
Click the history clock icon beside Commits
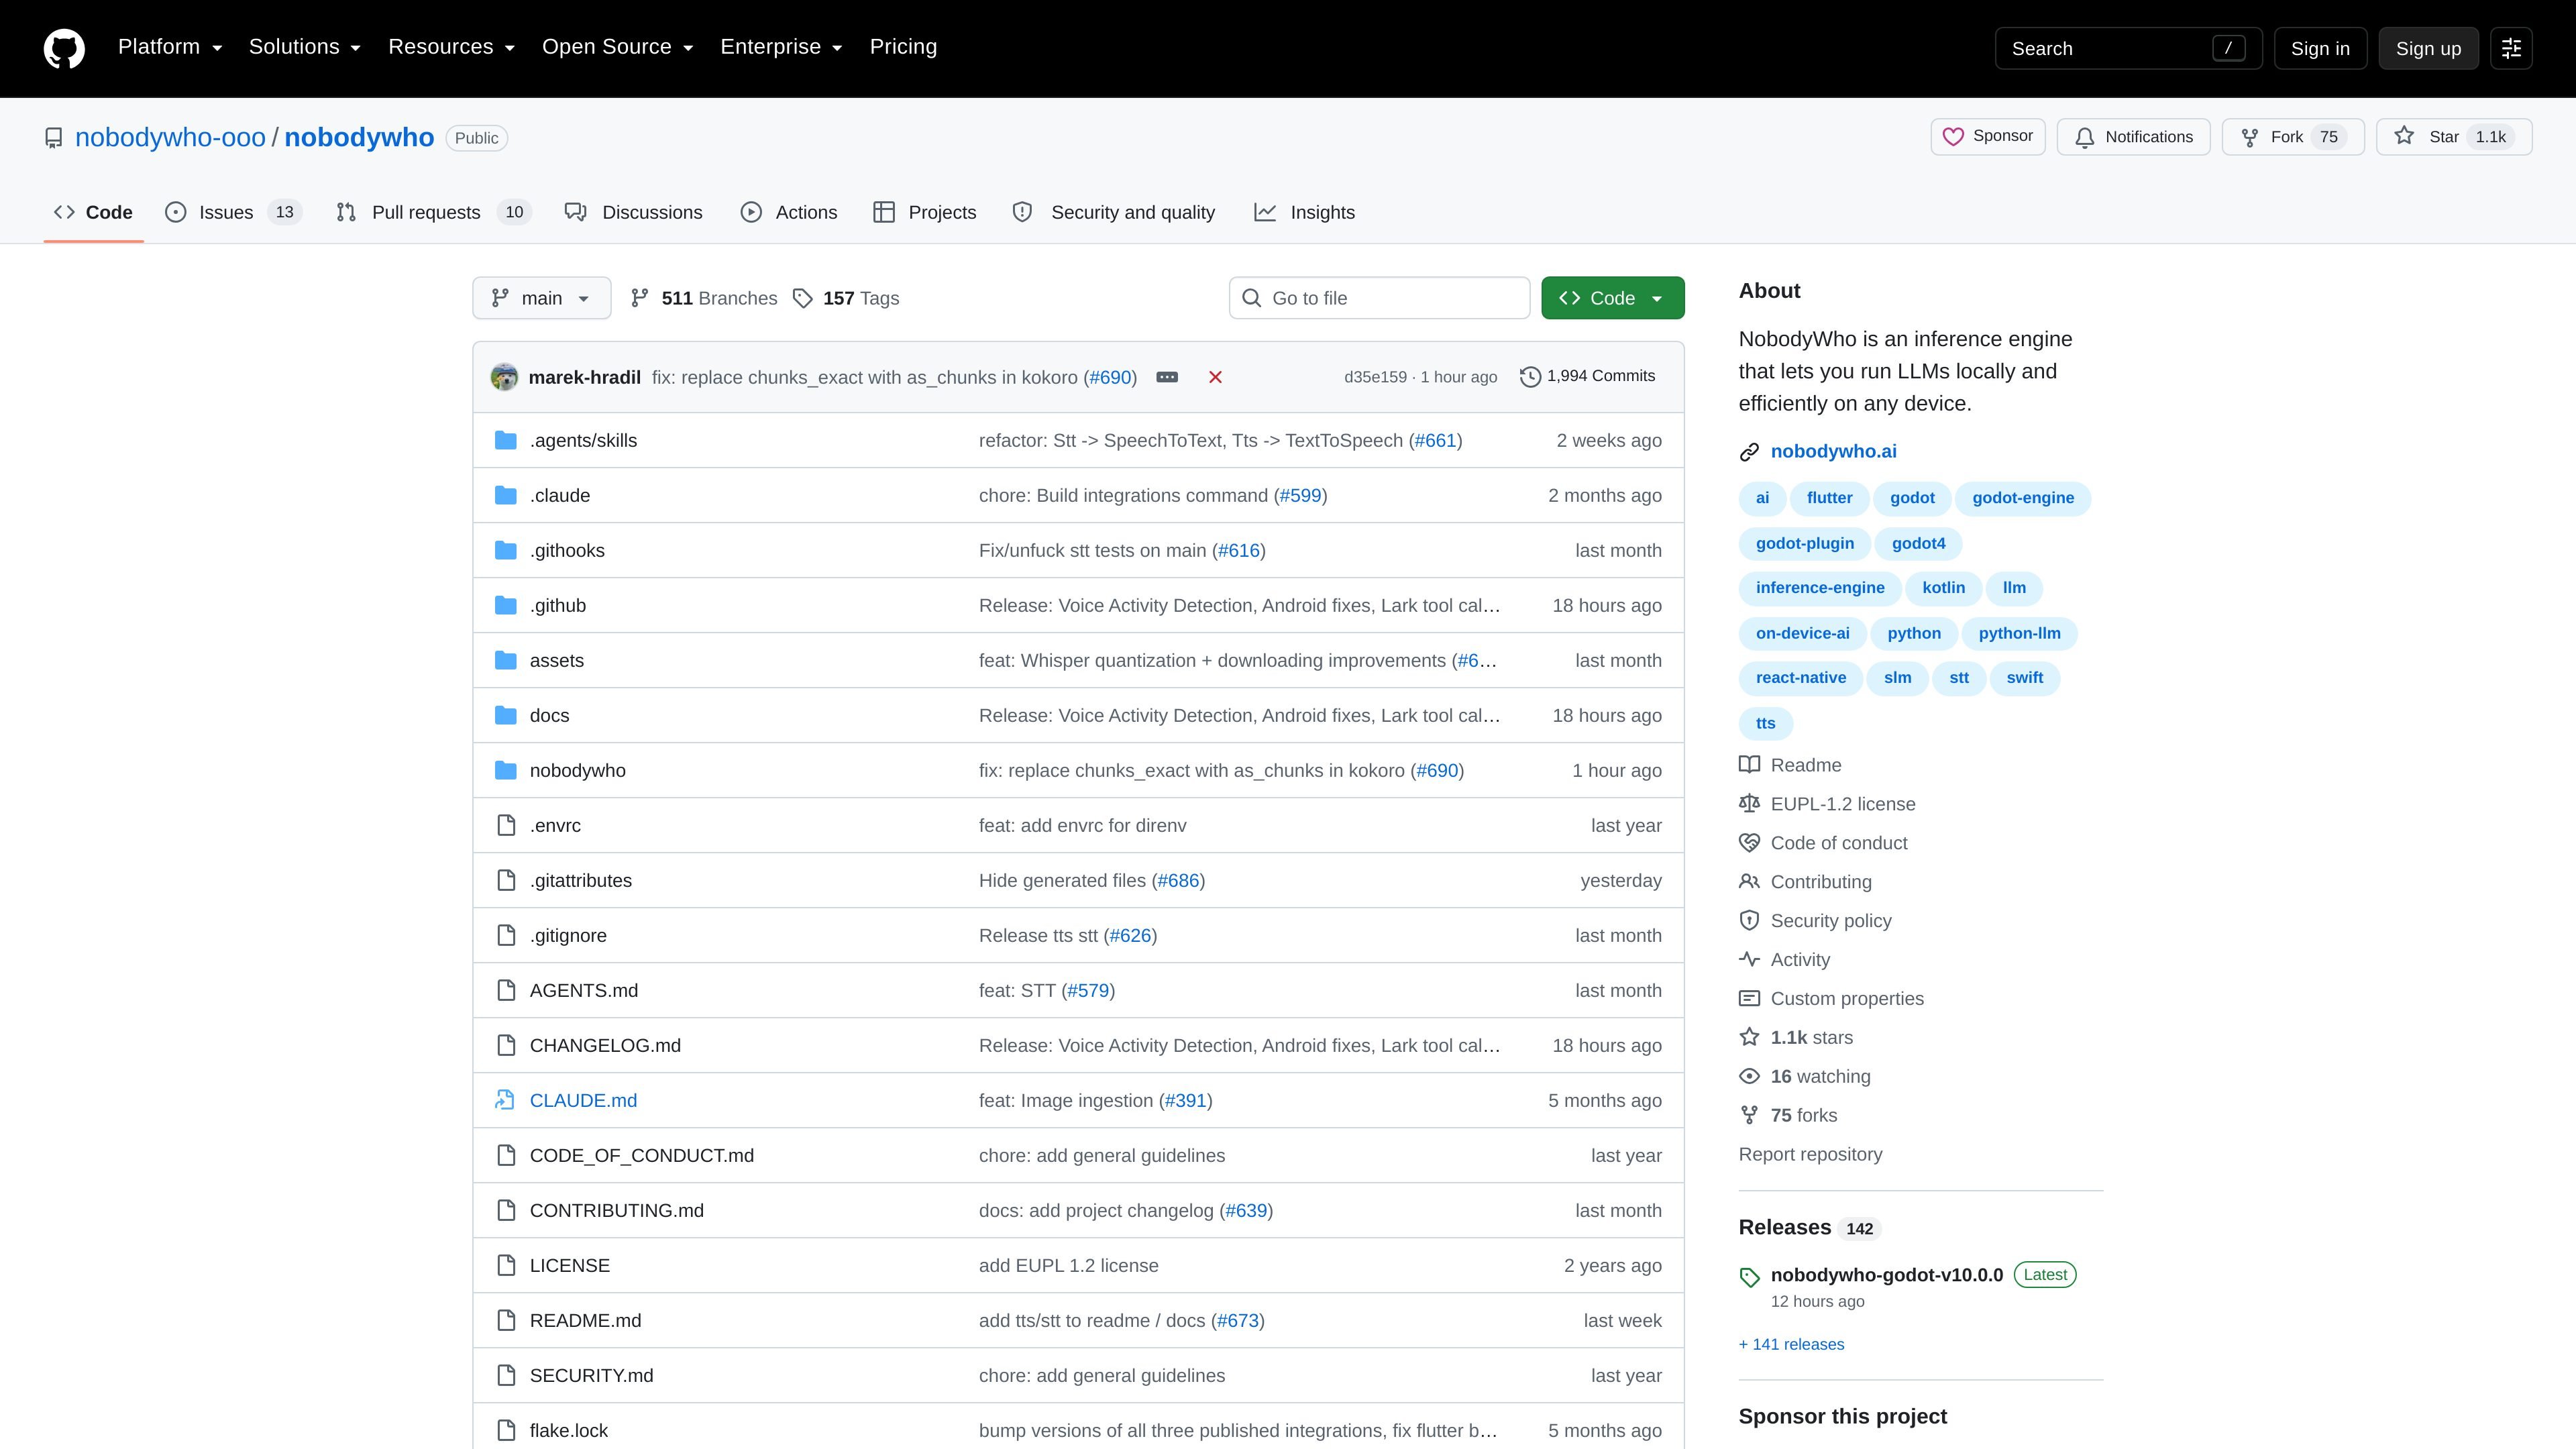(x=1530, y=377)
